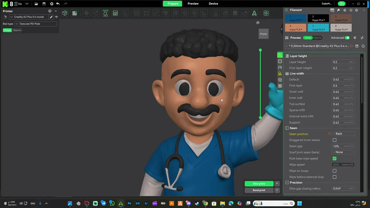Uncheck Role base wipe speed
The height and width of the screenshot is (208, 370).
334,158
